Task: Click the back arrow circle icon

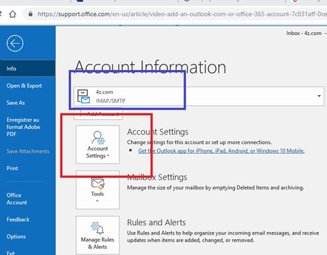Action: 15,44
